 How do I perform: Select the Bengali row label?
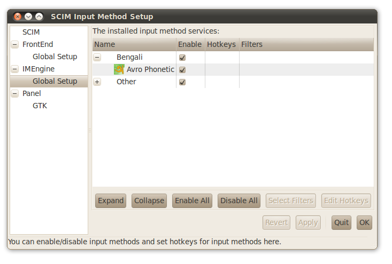129,58
